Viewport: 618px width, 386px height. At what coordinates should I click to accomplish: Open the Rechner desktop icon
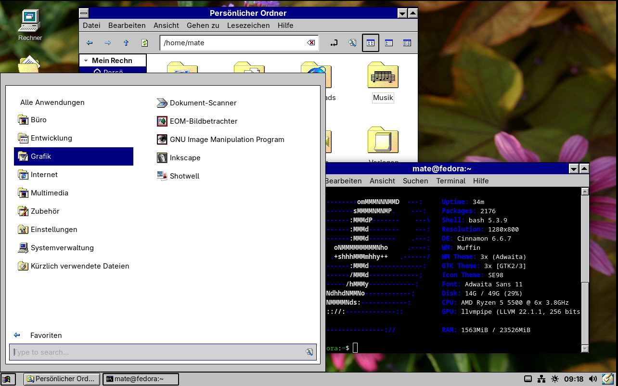coord(30,25)
